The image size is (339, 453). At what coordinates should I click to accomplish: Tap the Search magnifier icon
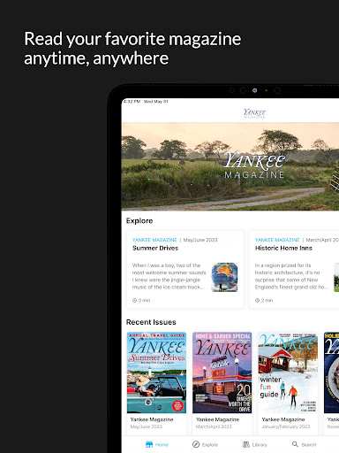(x=295, y=444)
